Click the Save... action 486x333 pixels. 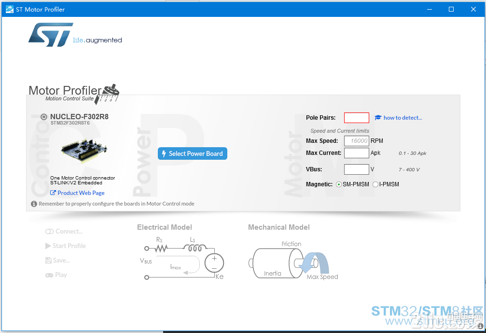coord(57,261)
